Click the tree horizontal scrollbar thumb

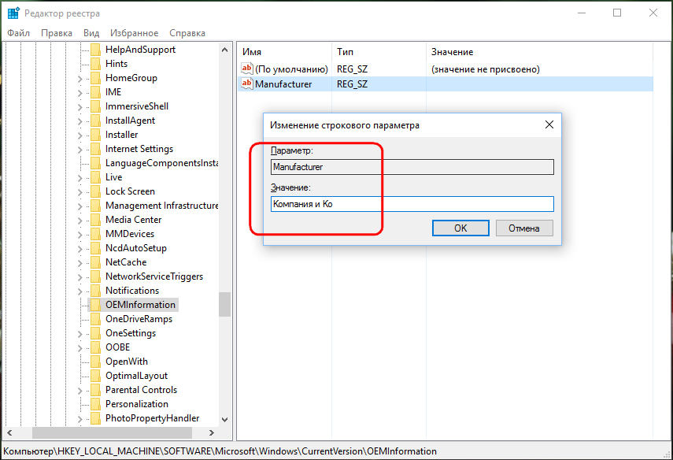coord(112,433)
